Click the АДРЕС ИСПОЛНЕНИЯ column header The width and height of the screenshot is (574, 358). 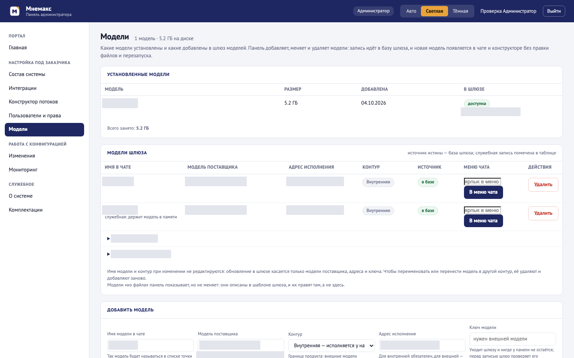pos(311,167)
